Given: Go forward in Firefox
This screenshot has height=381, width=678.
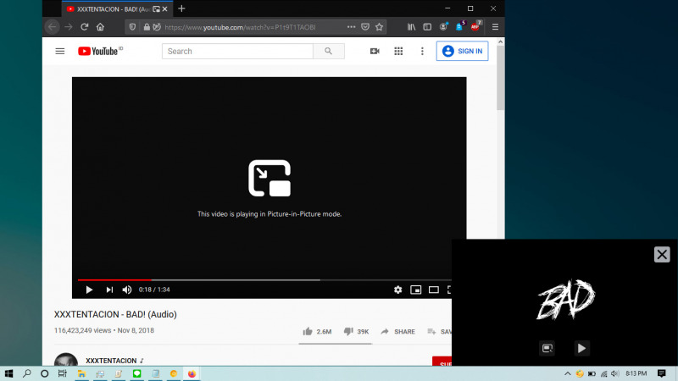Looking at the screenshot, I should pyautogui.click(x=69, y=27).
